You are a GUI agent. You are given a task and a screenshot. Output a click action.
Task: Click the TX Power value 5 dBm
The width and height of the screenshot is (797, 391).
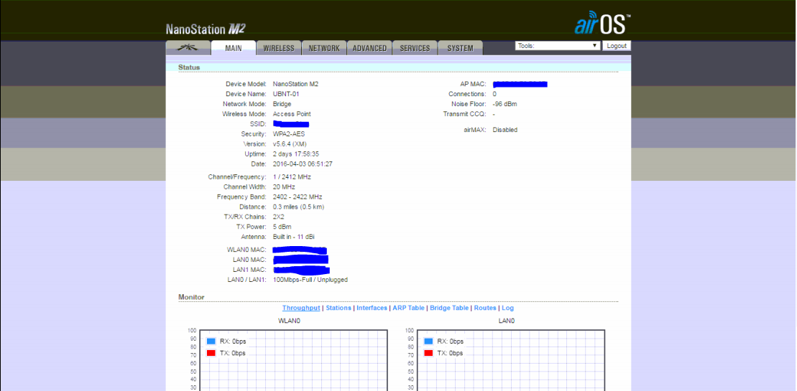pyautogui.click(x=282, y=227)
